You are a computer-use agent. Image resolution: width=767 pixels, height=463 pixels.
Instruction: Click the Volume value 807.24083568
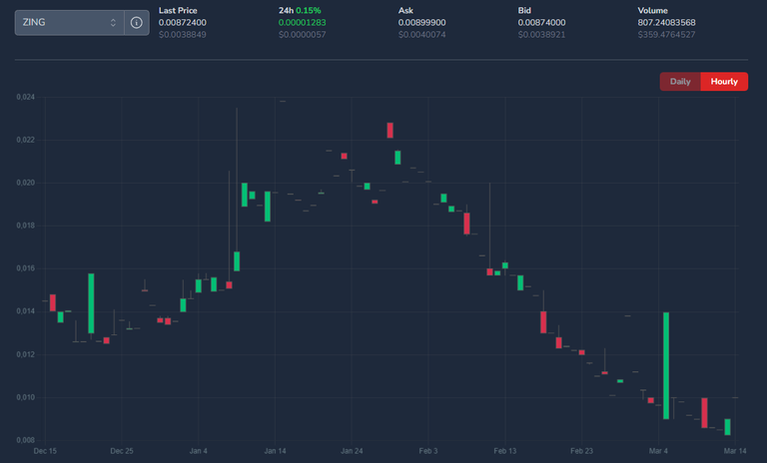pos(666,23)
